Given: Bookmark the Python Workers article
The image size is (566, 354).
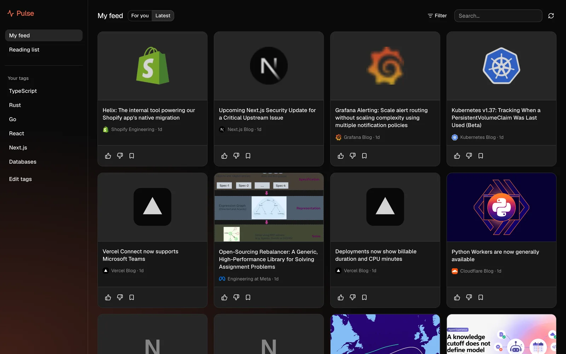Looking at the screenshot, I should pyautogui.click(x=481, y=297).
